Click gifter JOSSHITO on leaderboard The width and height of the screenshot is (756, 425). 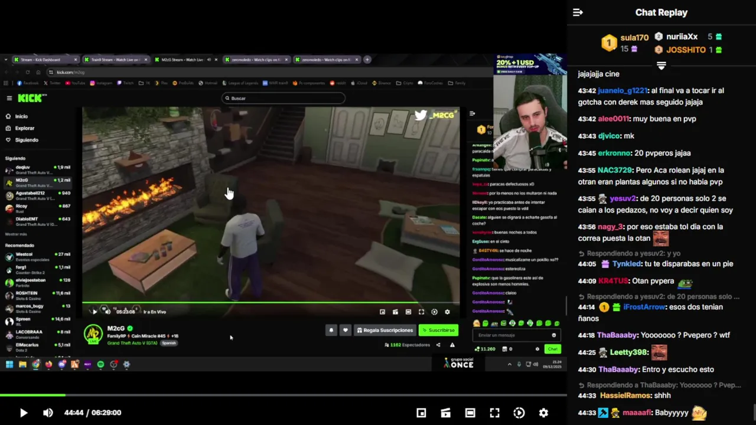686,50
